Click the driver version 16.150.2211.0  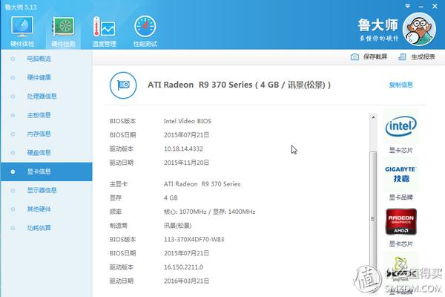click(x=183, y=267)
